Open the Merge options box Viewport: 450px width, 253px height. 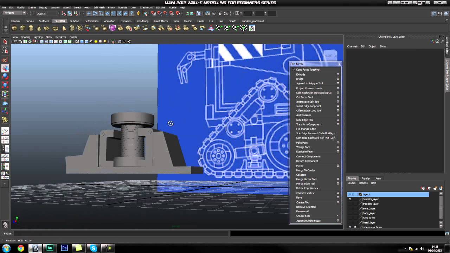[338, 166]
